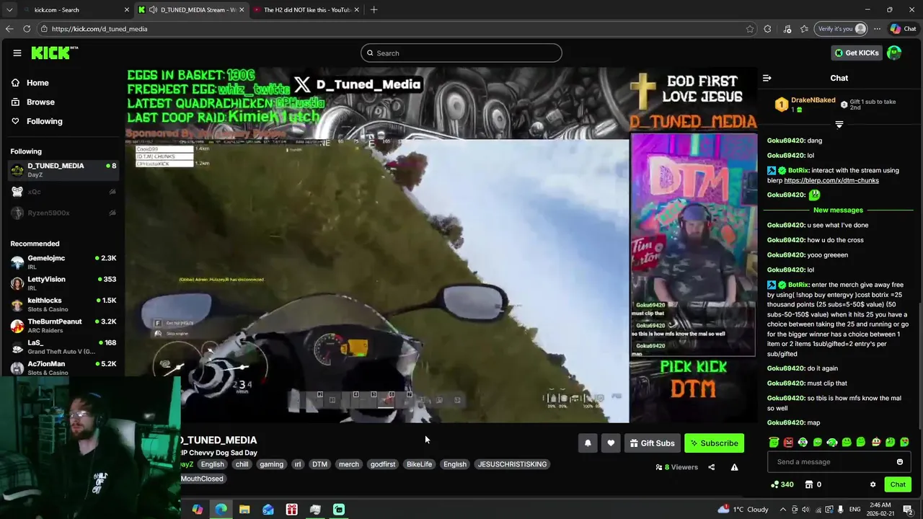Go to Home in sidebar
The height and width of the screenshot is (519, 923).
30,83
